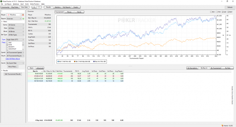Open the Configure menu
The height and width of the screenshot is (127, 236).
[x=8, y=4]
